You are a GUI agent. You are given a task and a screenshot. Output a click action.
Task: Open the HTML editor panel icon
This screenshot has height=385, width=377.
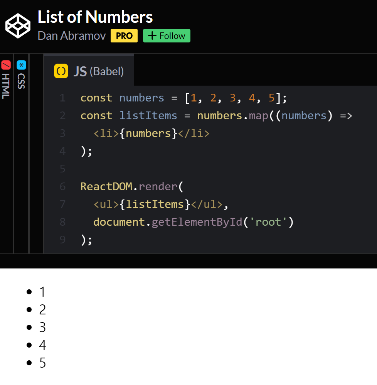click(6, 65)
